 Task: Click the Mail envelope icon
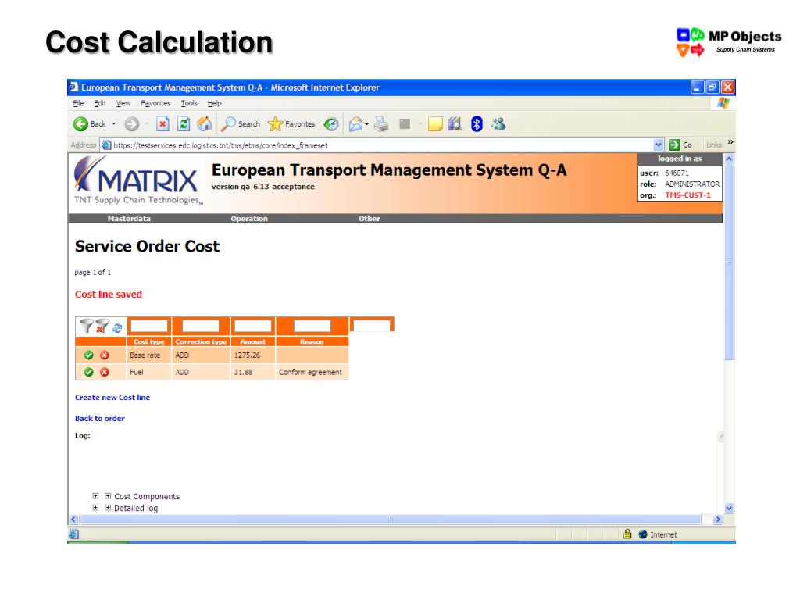tap(355, 124)
